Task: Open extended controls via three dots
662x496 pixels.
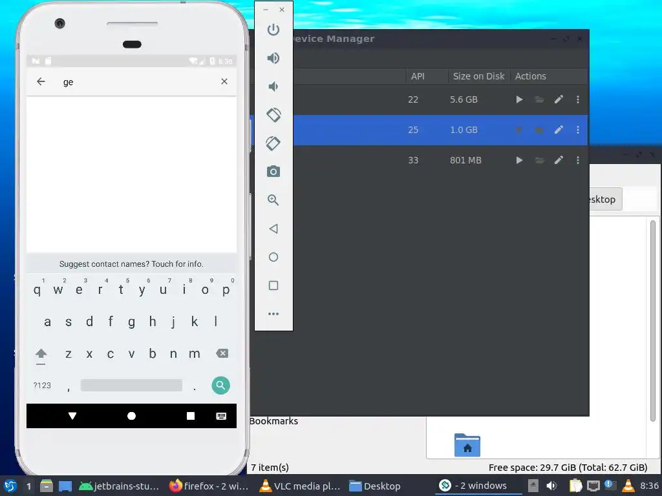Action: [273, 314]
